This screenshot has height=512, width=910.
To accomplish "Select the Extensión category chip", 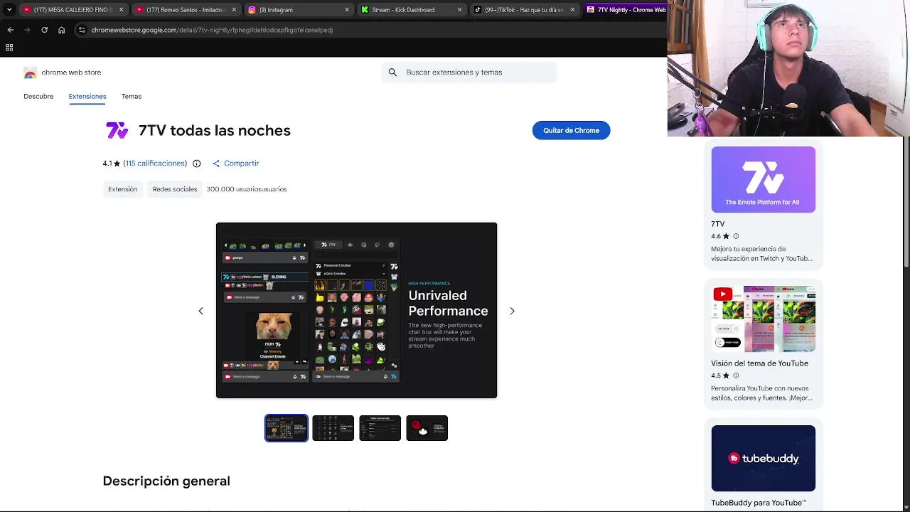I will [122, 189].
